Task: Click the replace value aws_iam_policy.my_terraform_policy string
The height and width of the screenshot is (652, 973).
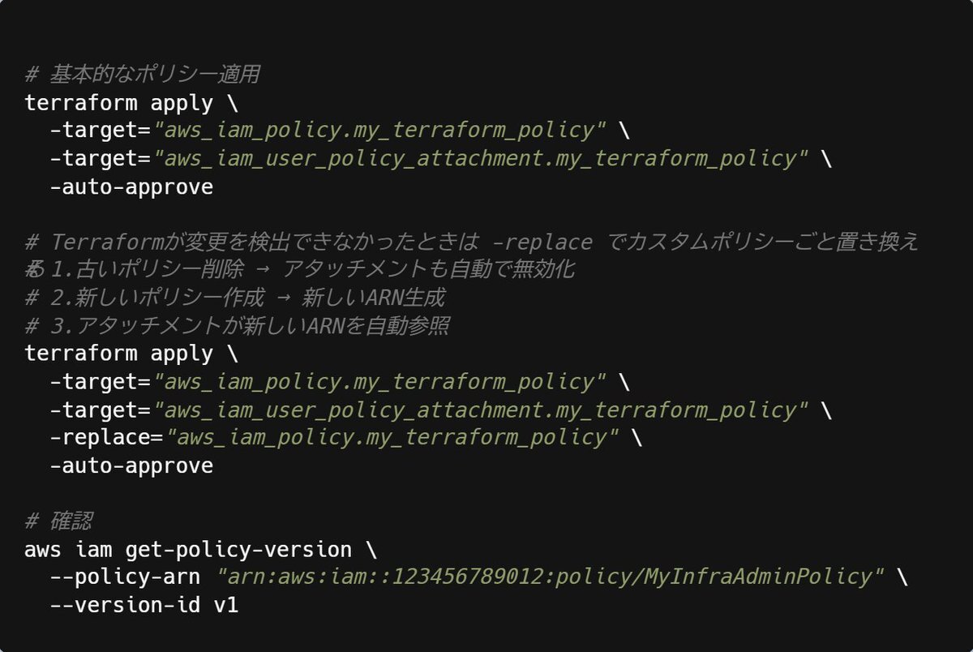Action: pyautogui.click(x=392, y=438)
